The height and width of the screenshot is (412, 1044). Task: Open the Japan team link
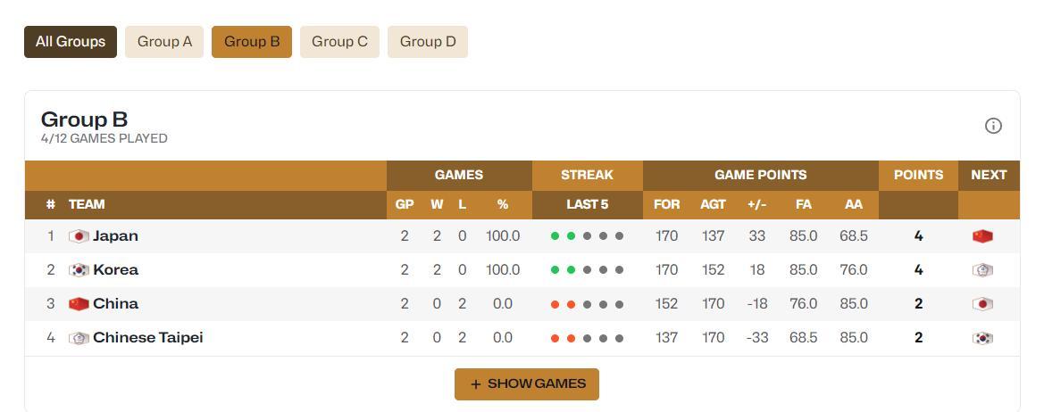(115, 236)
